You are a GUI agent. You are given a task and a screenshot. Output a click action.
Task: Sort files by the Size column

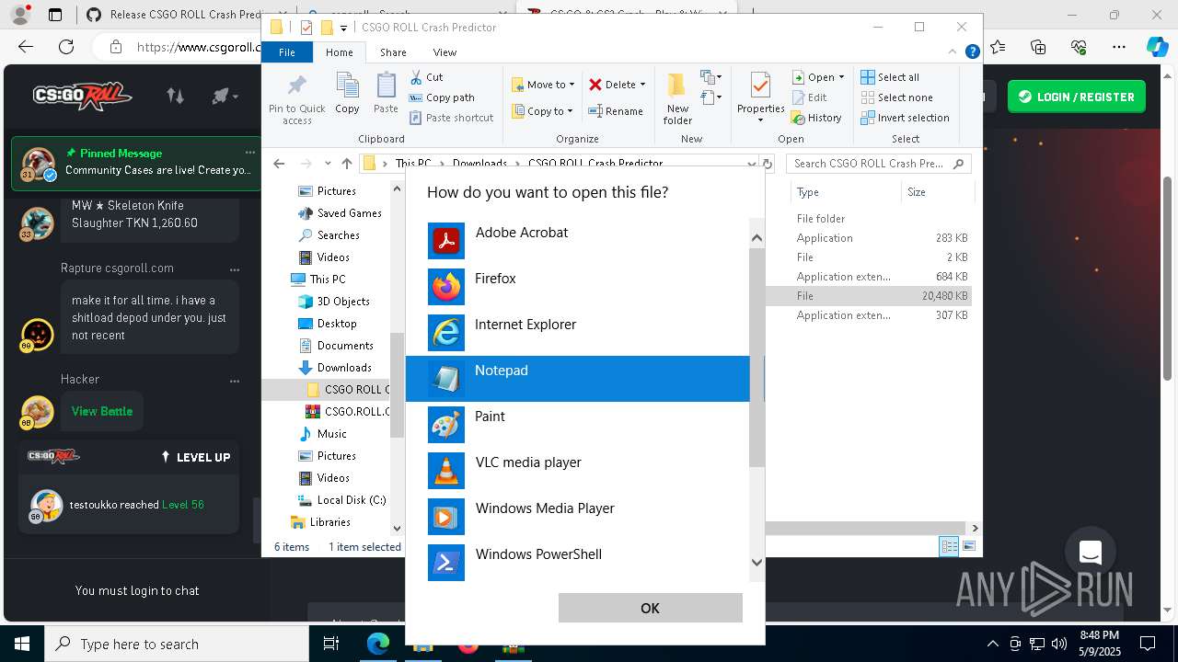coord(938,192)
